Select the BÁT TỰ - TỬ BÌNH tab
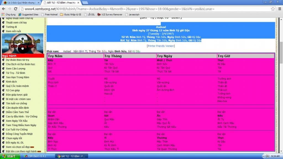The width and height of the screenshot is (283, 159). [x=61, y=3]
